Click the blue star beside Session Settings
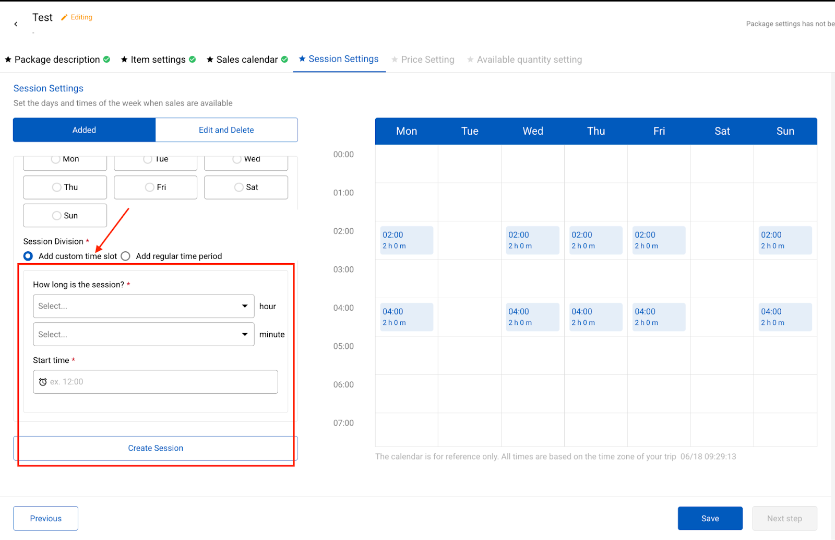835x540 pixels. [302, 59]
